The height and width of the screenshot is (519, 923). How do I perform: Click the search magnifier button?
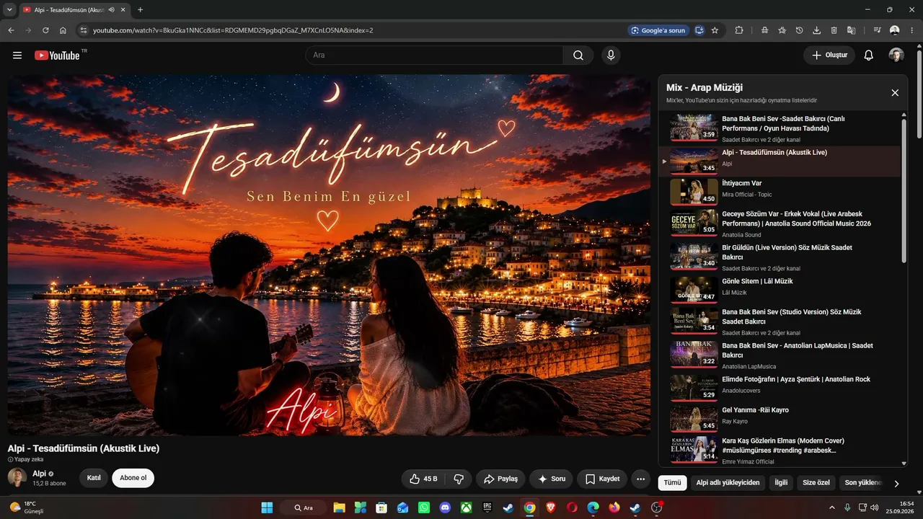pyautogui.click(x=578, y=56)
